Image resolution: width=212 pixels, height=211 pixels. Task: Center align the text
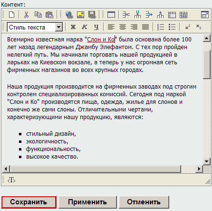coord(123,27)
